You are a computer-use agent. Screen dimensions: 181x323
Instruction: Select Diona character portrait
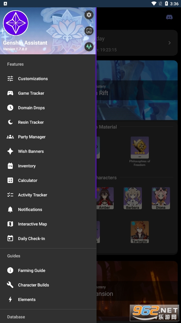coord(161,198)
